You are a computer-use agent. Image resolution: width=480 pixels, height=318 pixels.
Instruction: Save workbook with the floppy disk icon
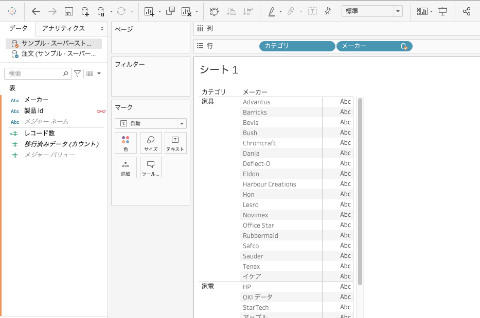click(x=69, y=11)
